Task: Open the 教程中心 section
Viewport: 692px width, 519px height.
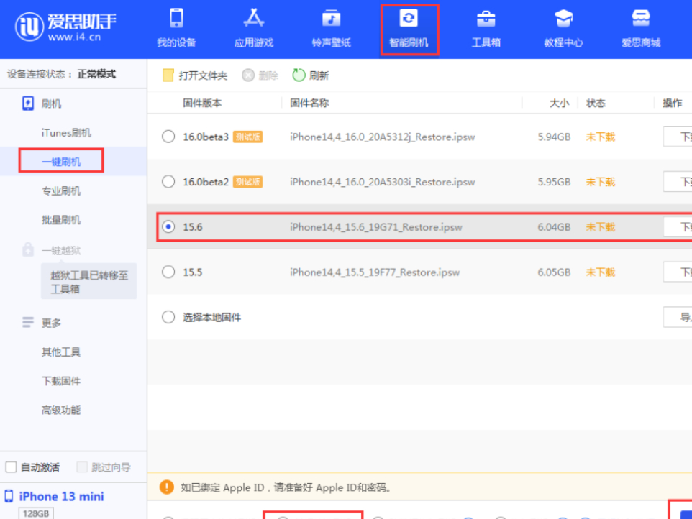Action: pos(563,29)
